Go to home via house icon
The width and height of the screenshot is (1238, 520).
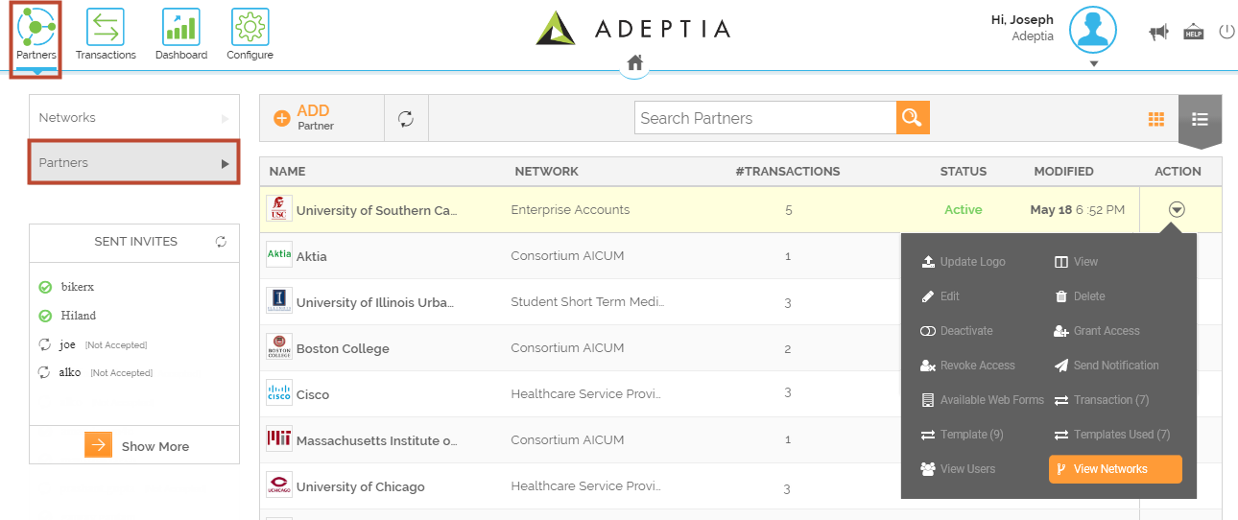click(x=634, y=63)
